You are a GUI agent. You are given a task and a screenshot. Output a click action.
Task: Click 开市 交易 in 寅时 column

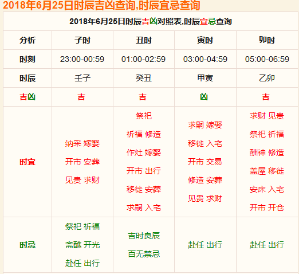pyautogui.click(x=205, y=162)
